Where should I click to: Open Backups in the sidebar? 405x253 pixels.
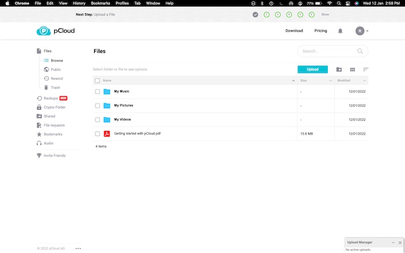[52, 99]
